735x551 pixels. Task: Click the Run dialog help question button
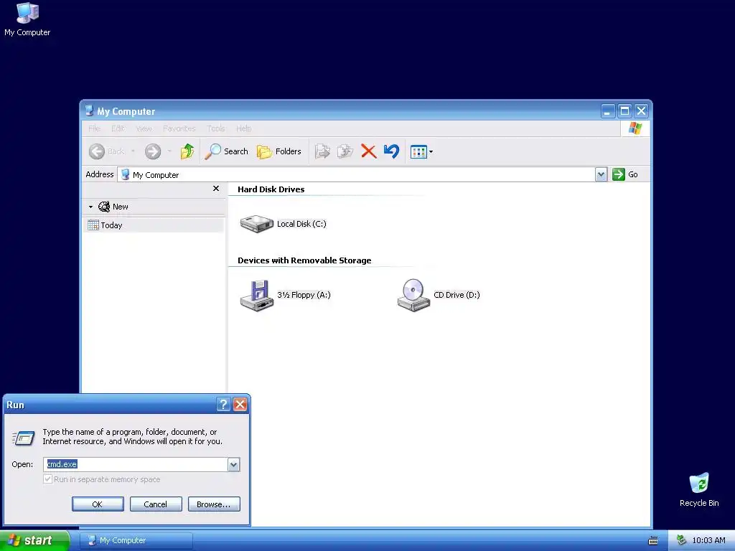coord(224,405)
